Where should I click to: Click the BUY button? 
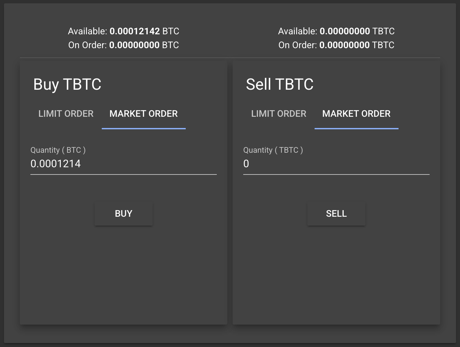pos(124,214)
